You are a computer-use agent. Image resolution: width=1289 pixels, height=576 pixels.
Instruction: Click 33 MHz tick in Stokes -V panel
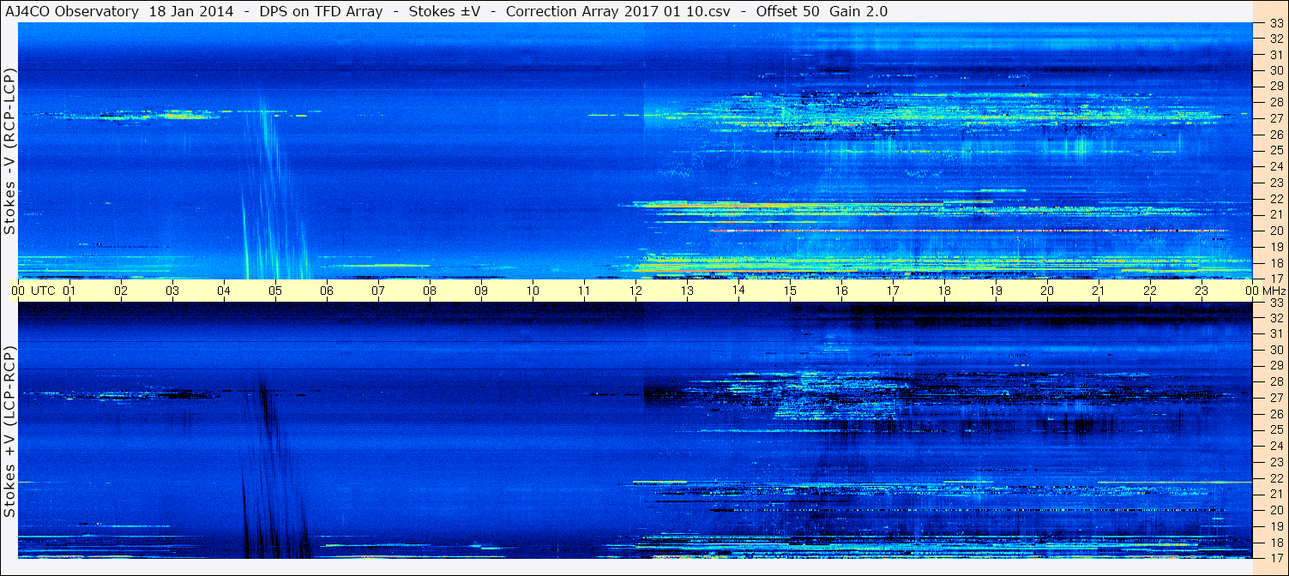coord(1276,23)
